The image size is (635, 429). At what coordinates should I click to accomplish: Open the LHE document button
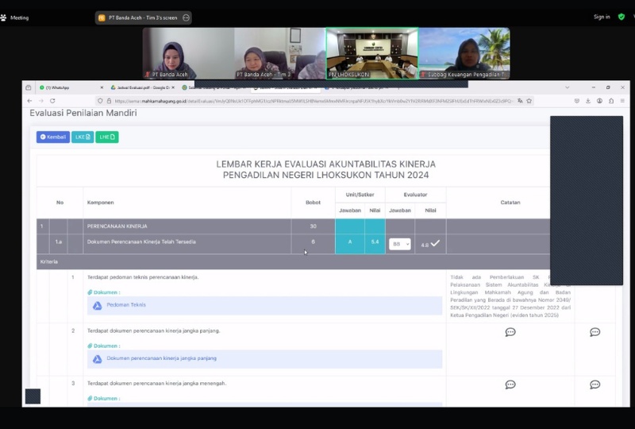point(107,137)
